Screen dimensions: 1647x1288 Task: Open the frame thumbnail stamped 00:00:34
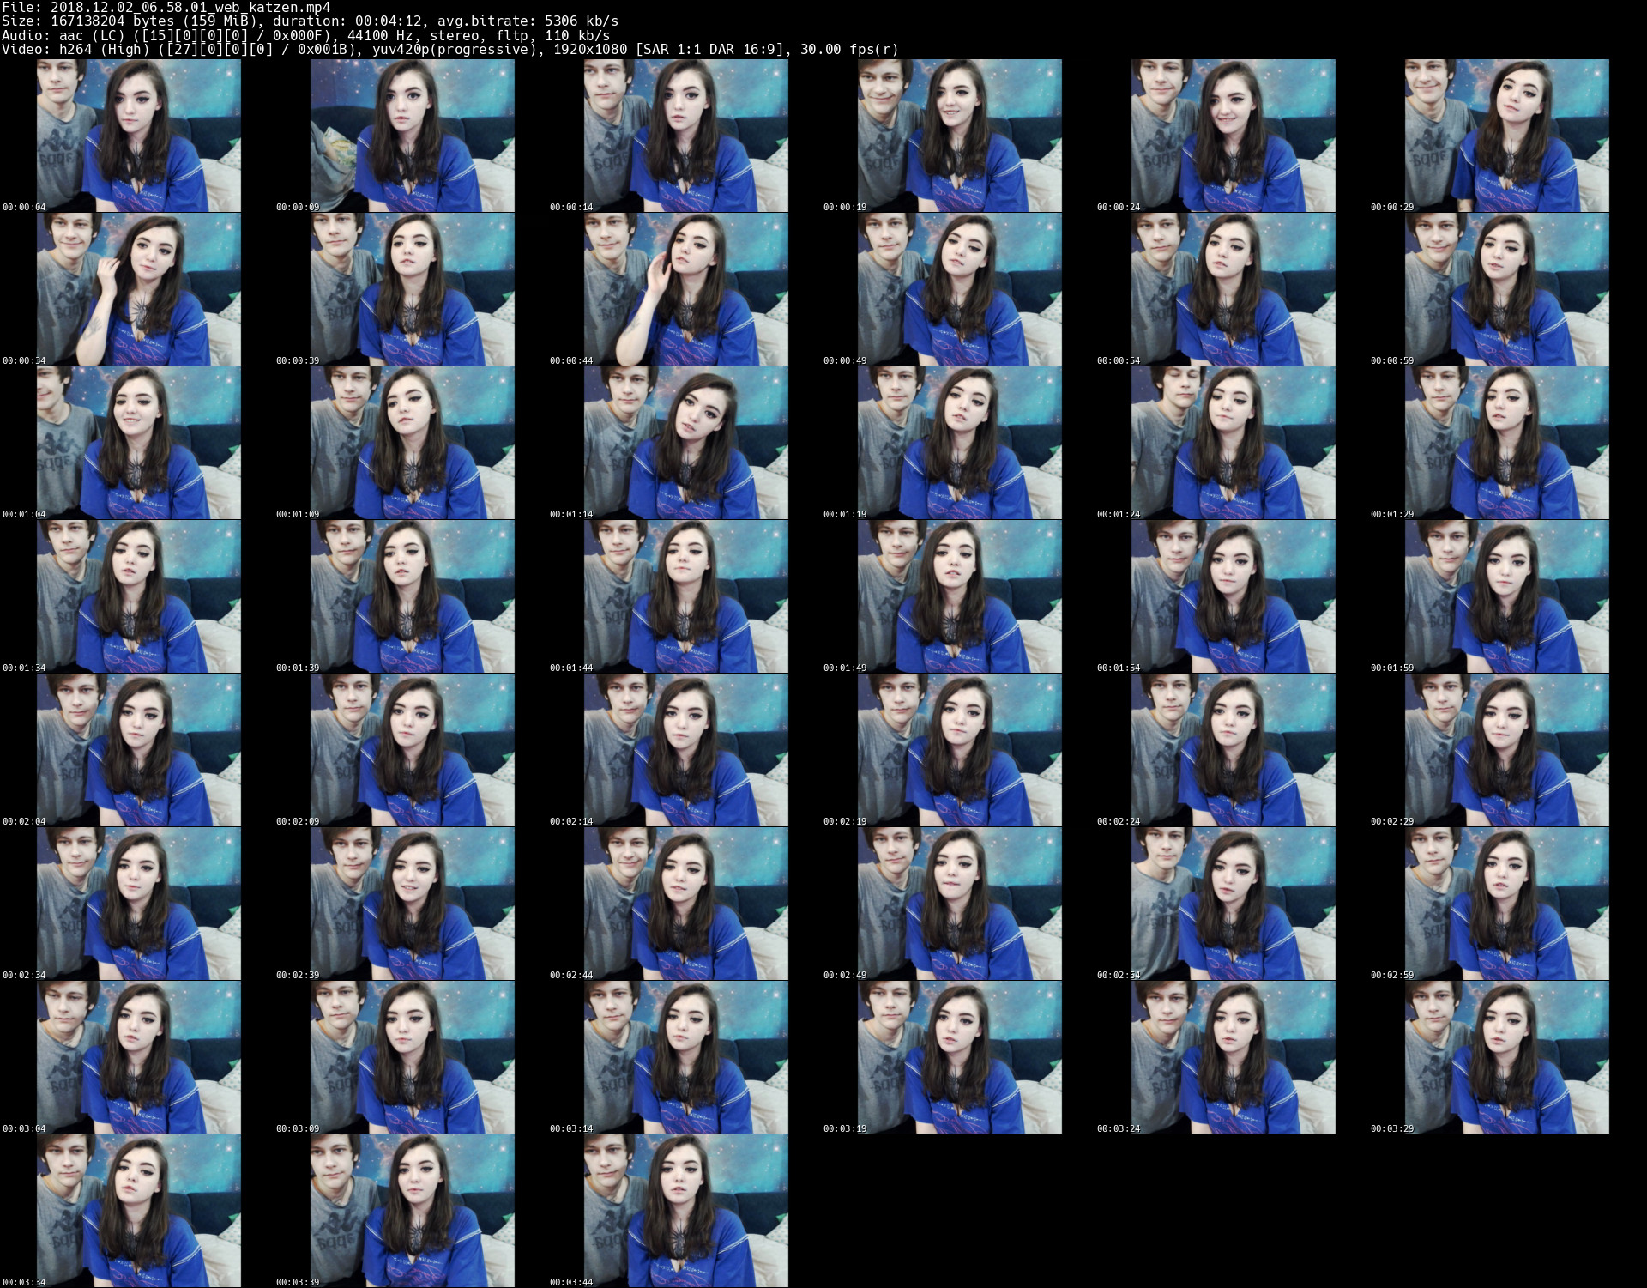point(139,289)
